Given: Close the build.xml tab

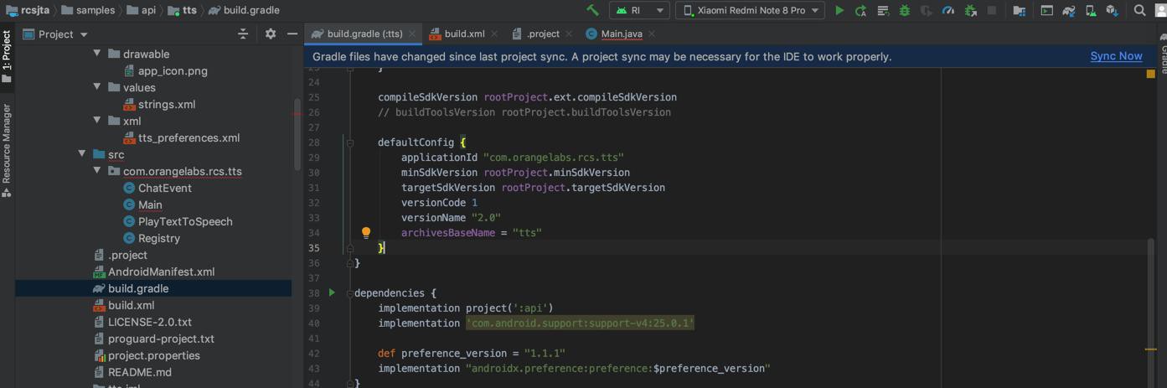Looking at the screenshot, I should pos(494,34).
